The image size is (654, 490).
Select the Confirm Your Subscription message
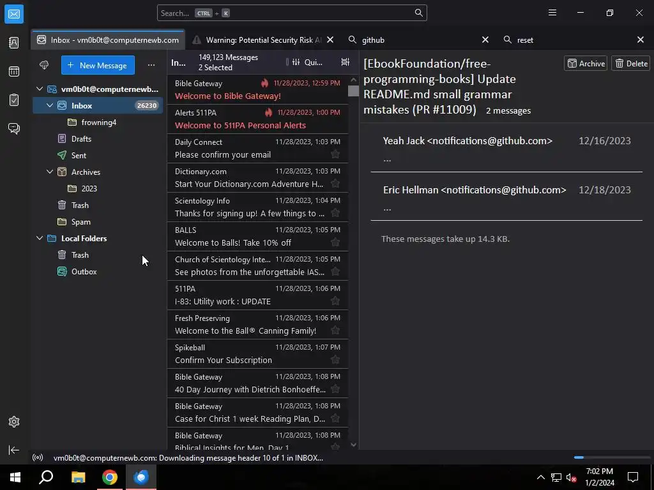coord(257,353)
